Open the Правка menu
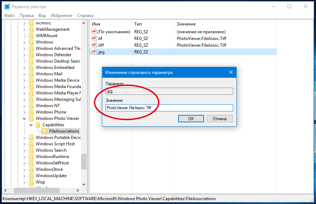Image resolution: width=316 pixels, height=204 pixels. (27, 16)
